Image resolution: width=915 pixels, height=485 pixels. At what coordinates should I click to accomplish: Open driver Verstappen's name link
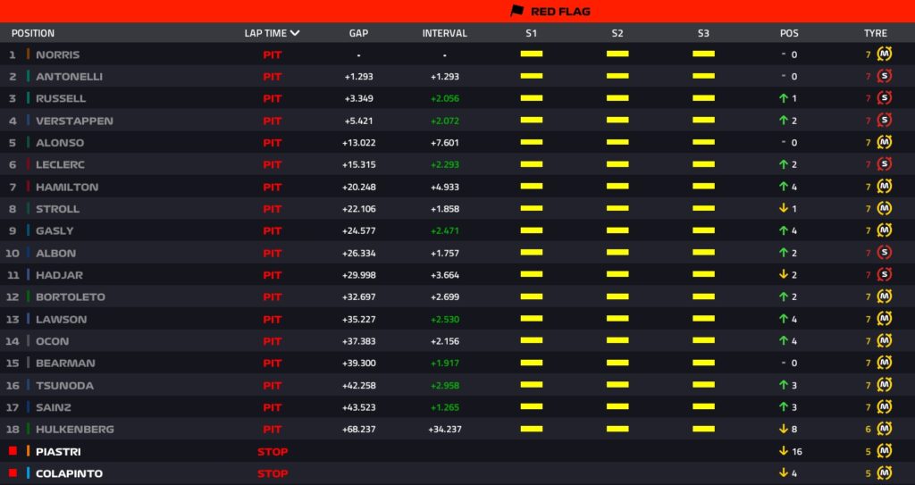(74, 121)
